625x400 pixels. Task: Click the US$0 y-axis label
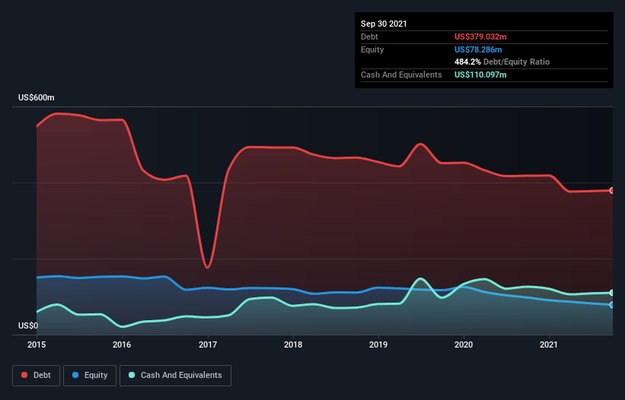tap(28, 326)
